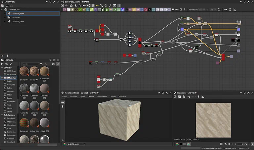This screenshot has height=150, width=254.
Task: Select SandPBR_clean in Explorer
Action: tap(18, 22)
